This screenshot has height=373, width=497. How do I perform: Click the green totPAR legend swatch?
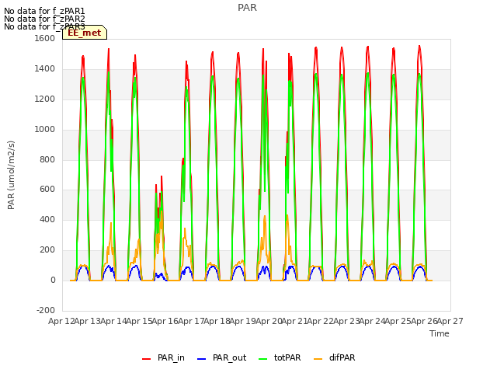(x=263, y=359)
